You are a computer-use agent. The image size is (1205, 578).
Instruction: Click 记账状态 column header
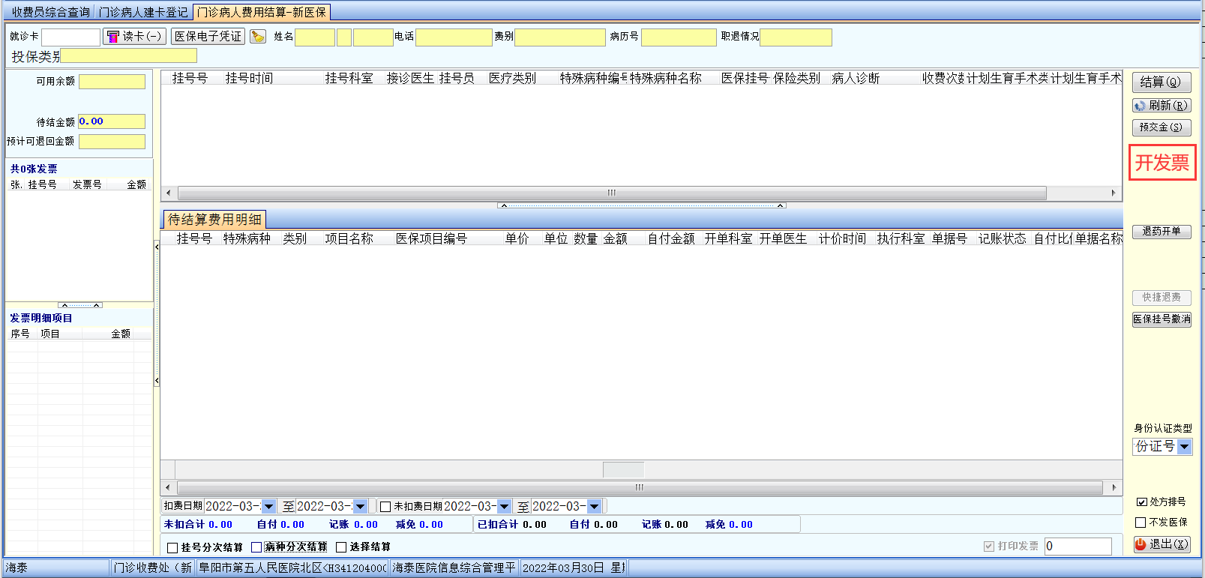[1002, 238]
